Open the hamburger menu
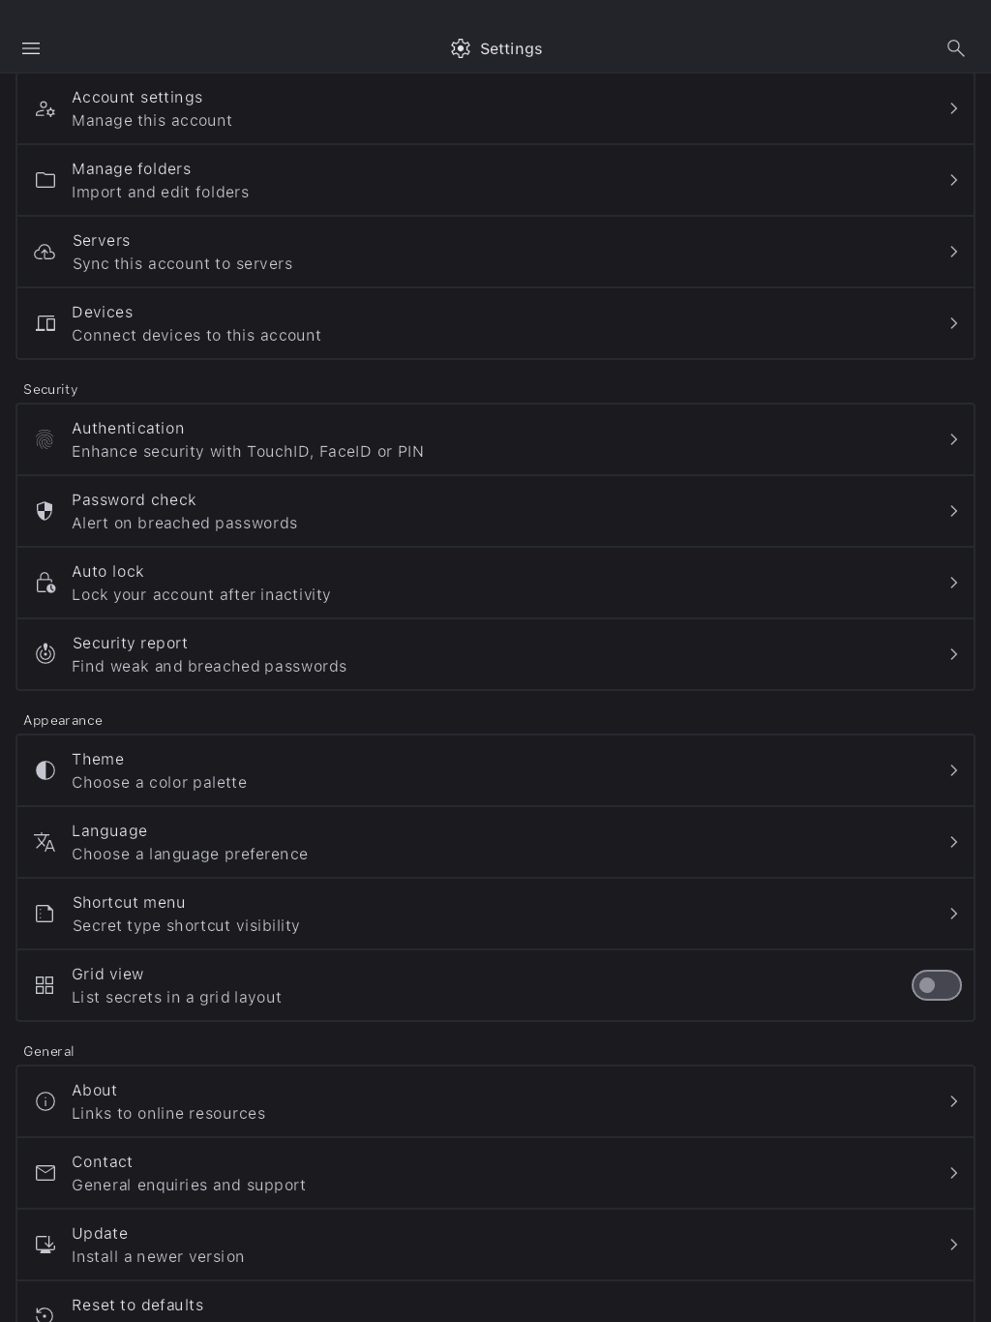 point(31,48)
